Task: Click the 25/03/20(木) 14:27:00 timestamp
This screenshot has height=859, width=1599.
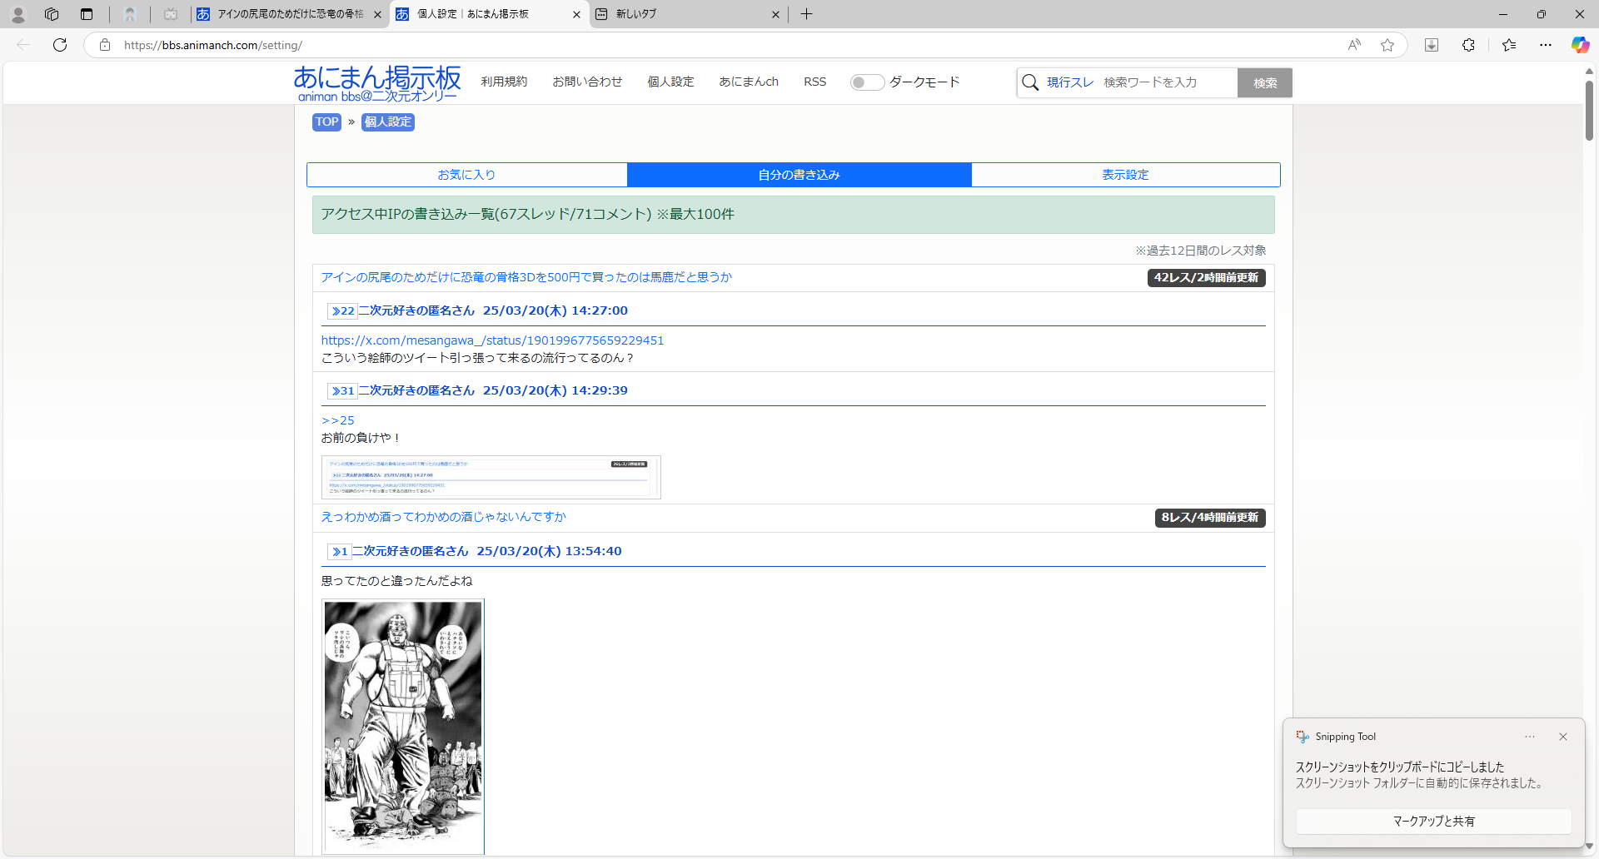Action: 555,310
